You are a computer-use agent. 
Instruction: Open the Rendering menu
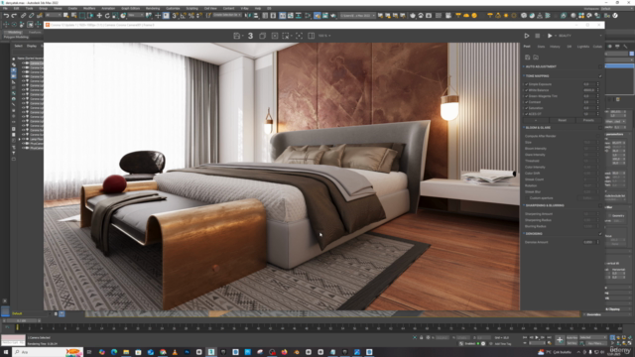pos(153,8)
